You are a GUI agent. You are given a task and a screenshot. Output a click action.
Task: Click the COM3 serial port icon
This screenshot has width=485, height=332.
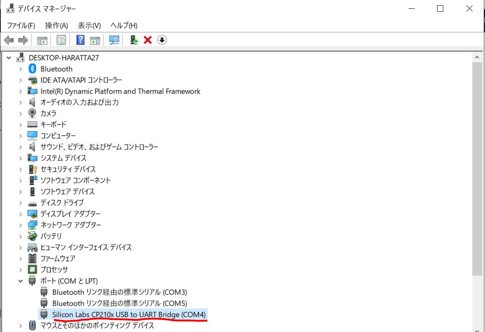[x=44, y=292]
